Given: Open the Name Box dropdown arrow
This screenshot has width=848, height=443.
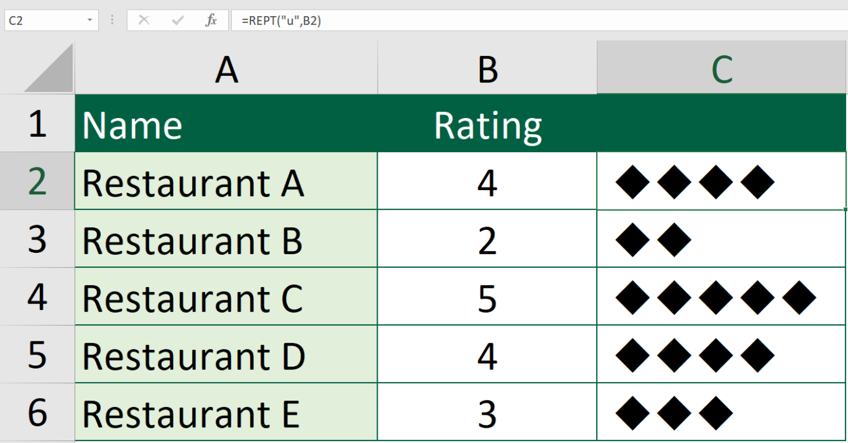Looking at the screenshot, I should (x=89, y=19).
